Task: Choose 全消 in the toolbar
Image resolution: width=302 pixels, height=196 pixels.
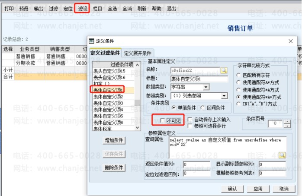Action: pyautogui.click(x=127, y=9)
